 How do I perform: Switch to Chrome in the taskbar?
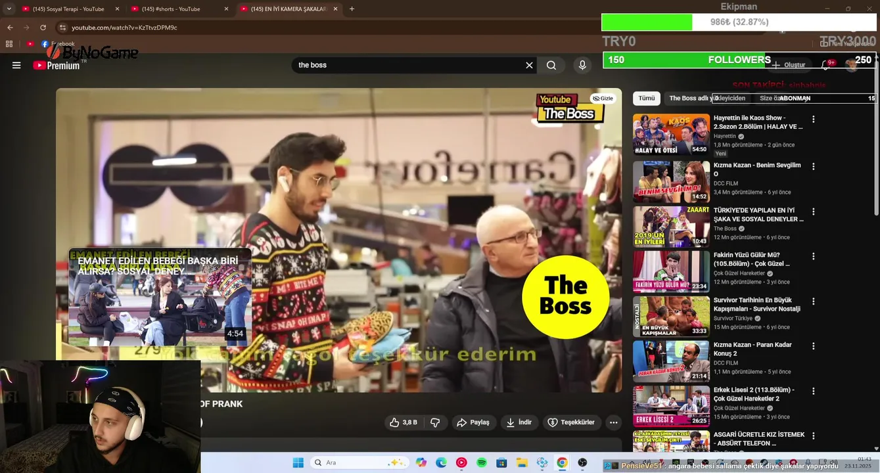(x=562, y=462)
